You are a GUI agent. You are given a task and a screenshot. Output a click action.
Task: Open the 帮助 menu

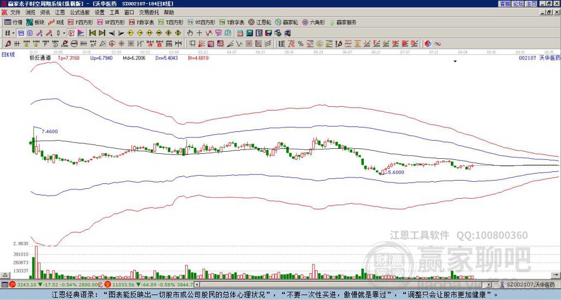coord(169,13)
